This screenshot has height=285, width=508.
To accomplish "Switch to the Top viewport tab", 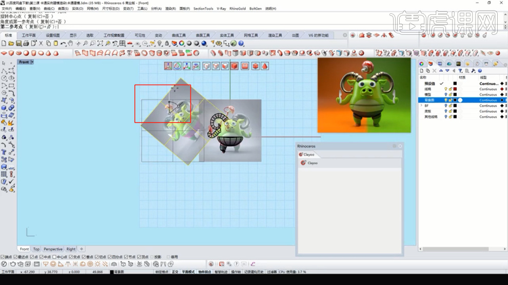I will (36, 249).
